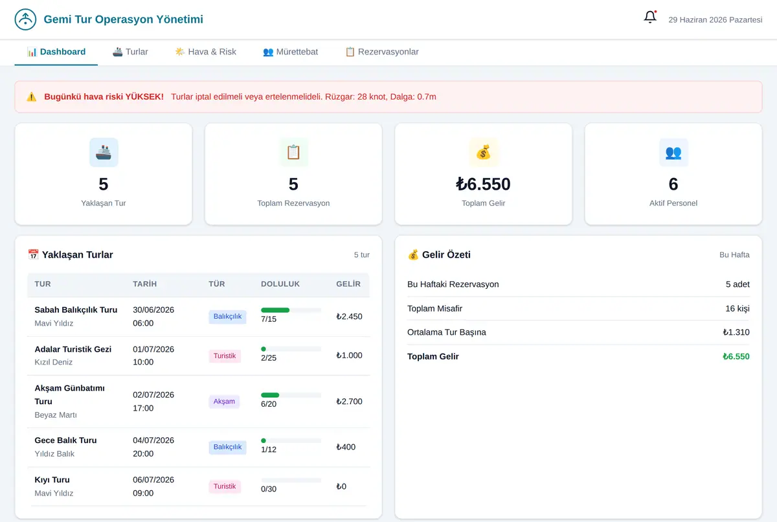Click the Ortalama Tur Başına value ₺1.310
Viewport: 777px width, 522px height.
point(736,332)
